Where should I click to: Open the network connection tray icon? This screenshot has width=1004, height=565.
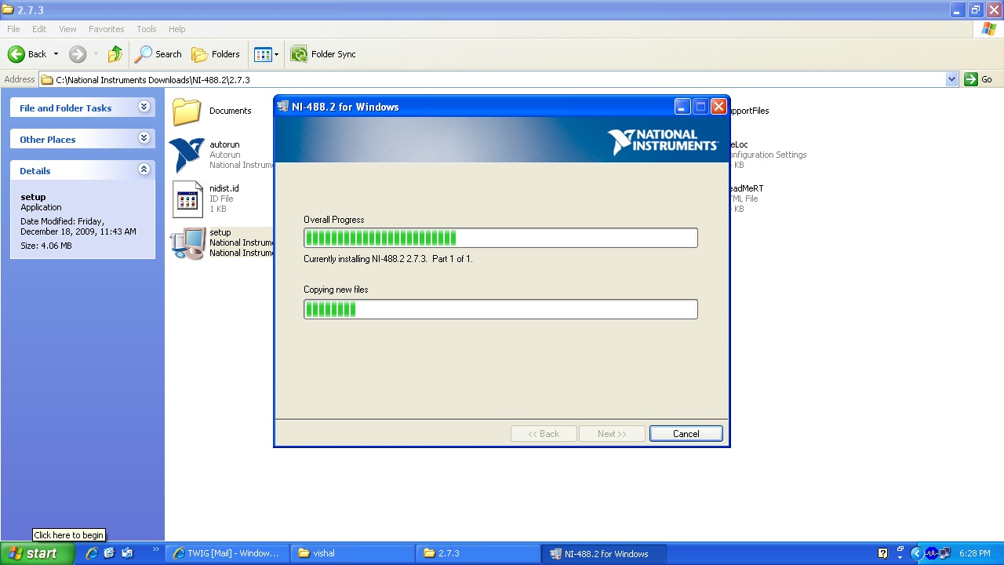point(944,553)
